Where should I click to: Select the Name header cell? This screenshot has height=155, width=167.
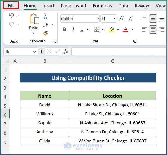coord(45,96)
